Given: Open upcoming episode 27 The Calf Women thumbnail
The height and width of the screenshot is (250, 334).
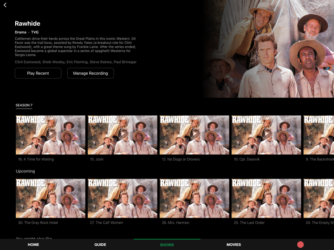Looking at the screenshot, I should tap(123, 199).
